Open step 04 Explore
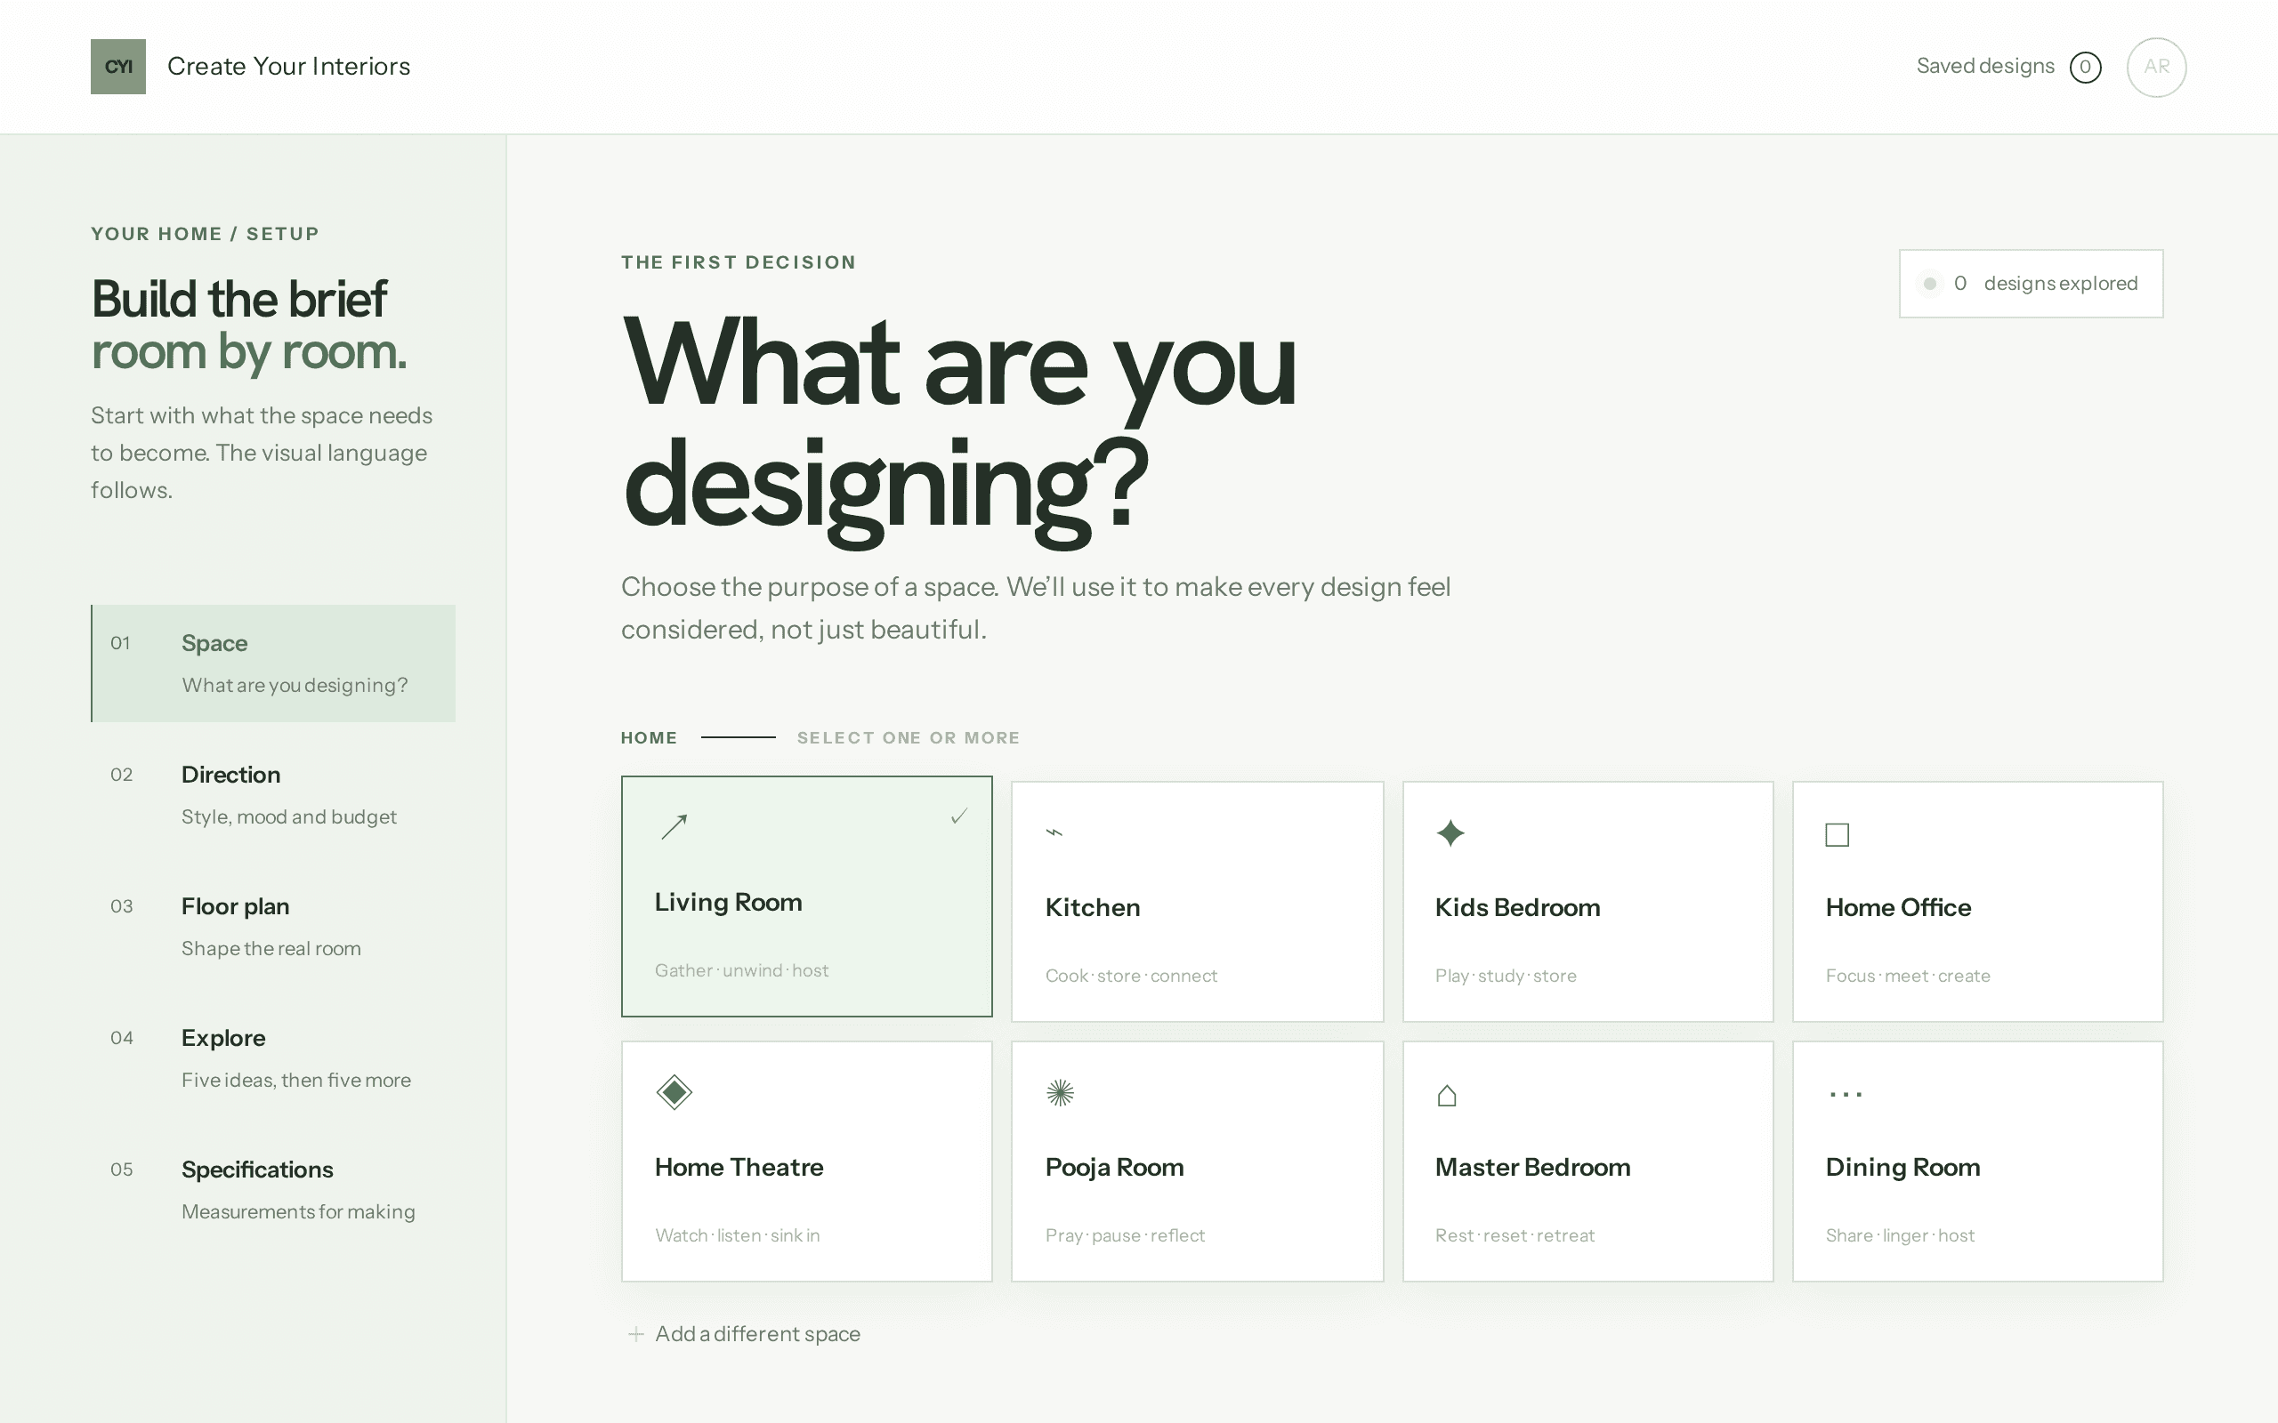Screen dimensions: 2278x1423 click(273, 1058)
